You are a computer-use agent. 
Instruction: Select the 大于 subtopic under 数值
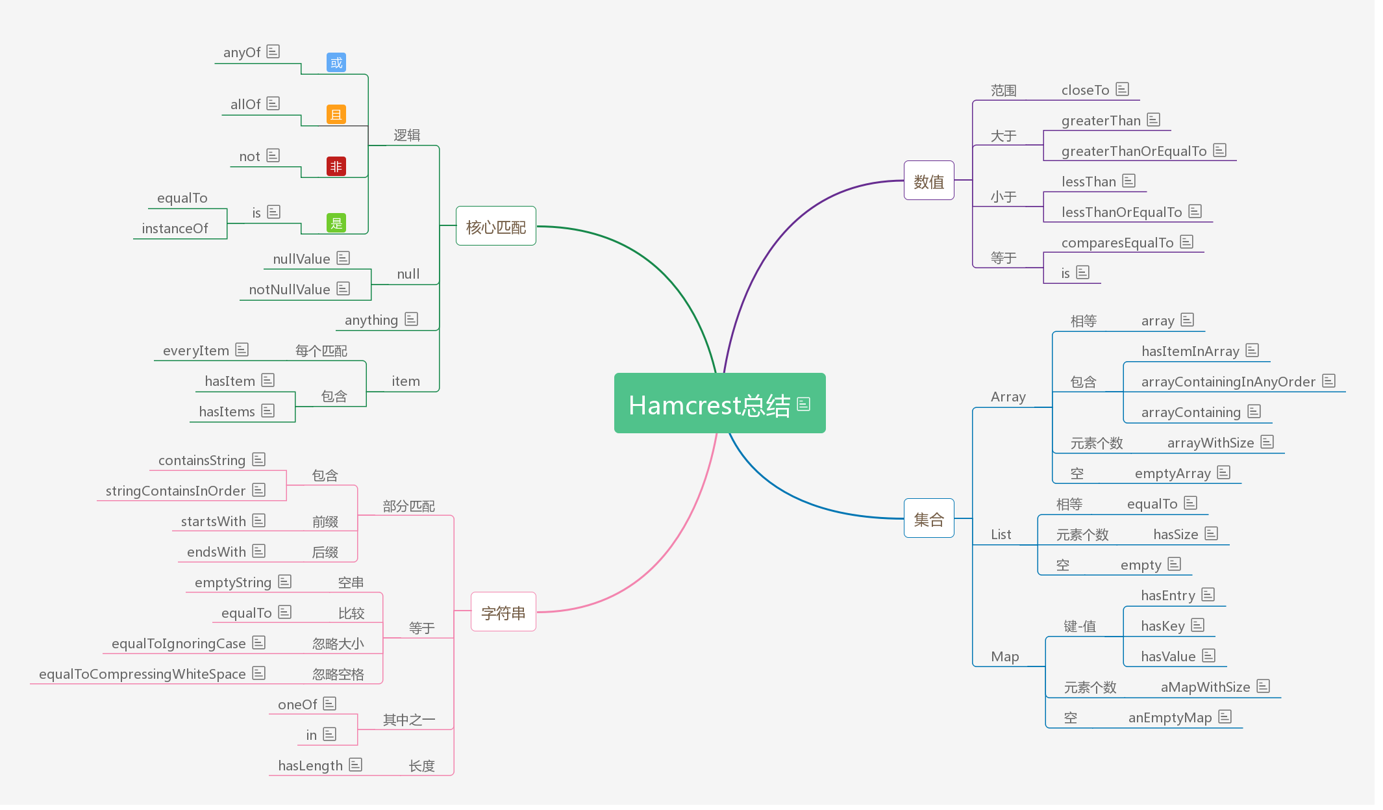[x=1004, y=136]
